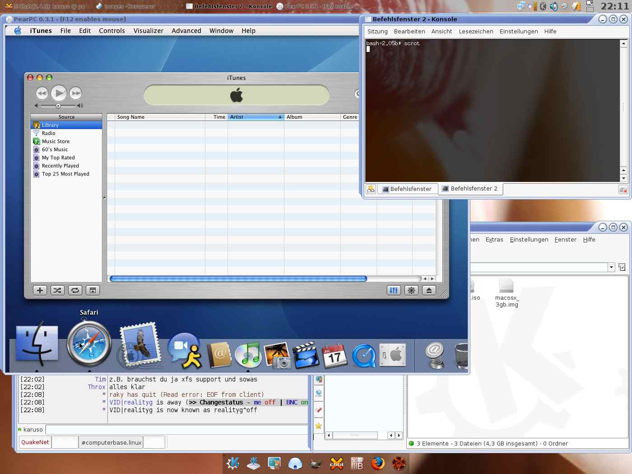Click iTunes next track button

[x=75, y=93]
